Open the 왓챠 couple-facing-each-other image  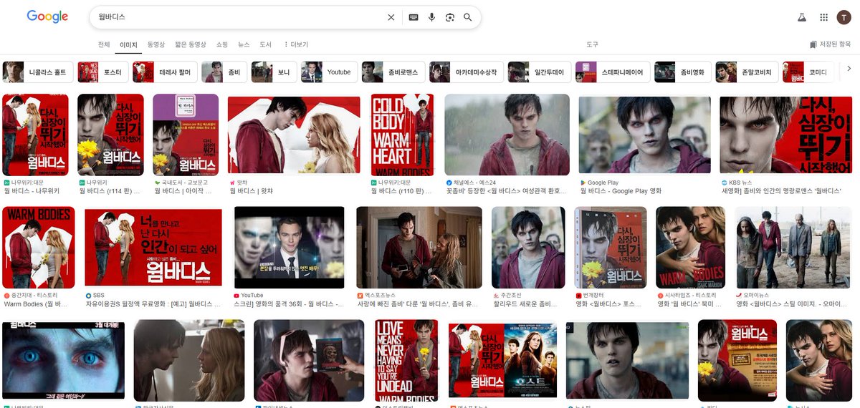pos(294,135)
